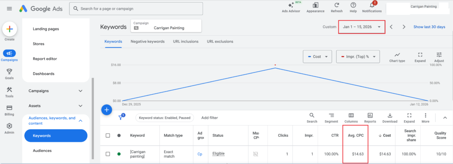Open Stores in sidebar
The height and width of the screenshot is (164, 453).
tap(39, 44)
